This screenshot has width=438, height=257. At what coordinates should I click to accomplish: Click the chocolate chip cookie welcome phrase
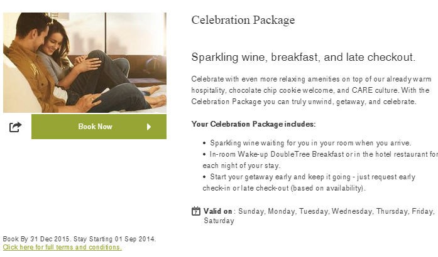tap(281, 90)
